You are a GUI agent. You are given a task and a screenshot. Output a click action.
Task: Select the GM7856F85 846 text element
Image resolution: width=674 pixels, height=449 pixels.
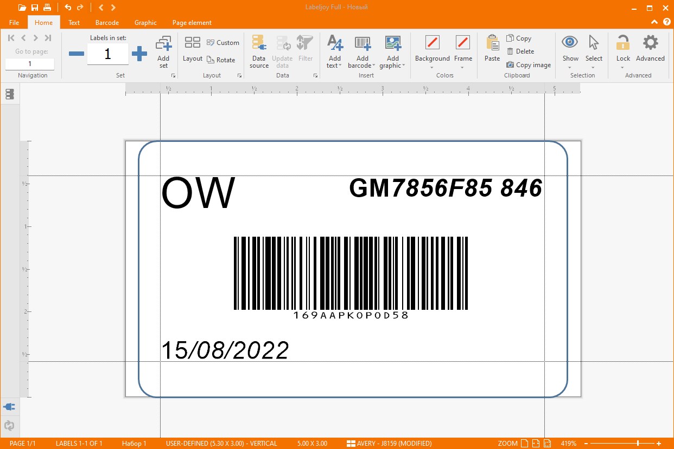click(446, 188)
